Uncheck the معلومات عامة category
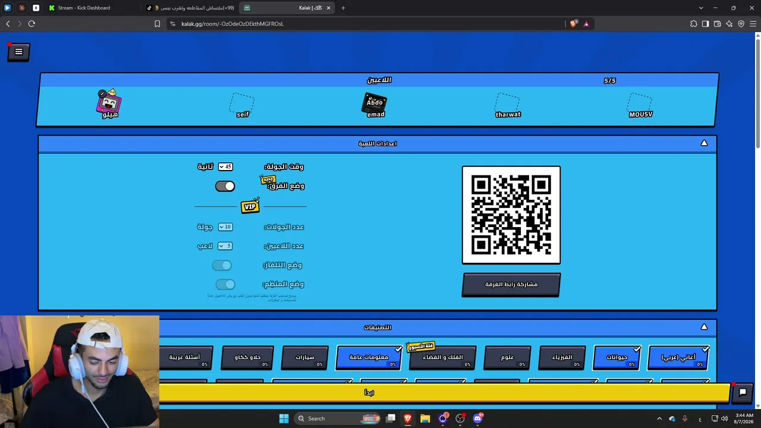This screenshot has width=761, height=428. [x=369, y=358]
